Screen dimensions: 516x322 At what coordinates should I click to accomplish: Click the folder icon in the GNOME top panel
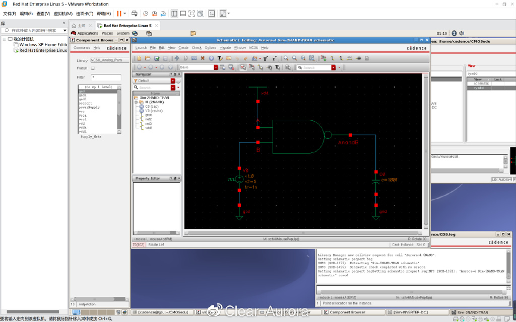193,33
